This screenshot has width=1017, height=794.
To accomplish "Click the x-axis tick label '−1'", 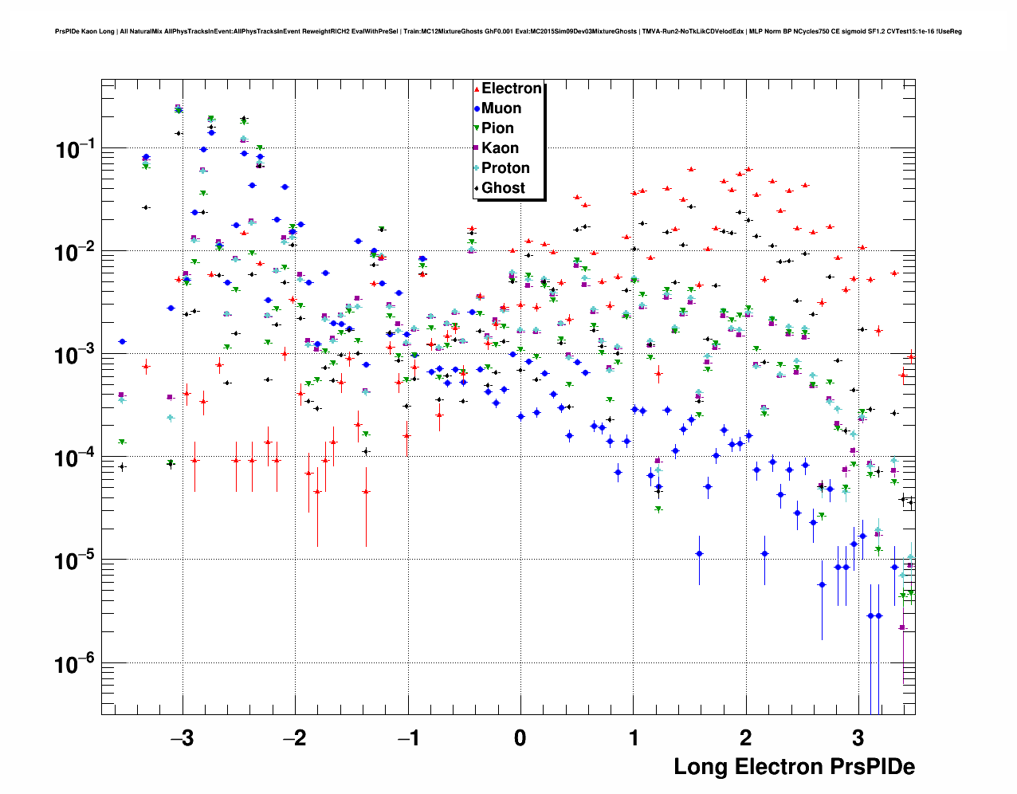I will tap(407, 738).
